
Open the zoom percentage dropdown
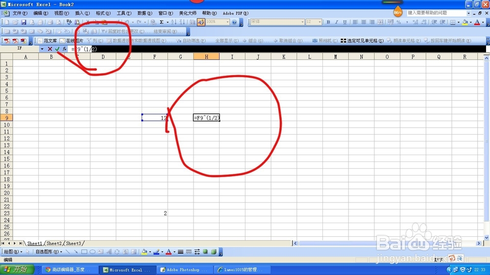[227, 22]
